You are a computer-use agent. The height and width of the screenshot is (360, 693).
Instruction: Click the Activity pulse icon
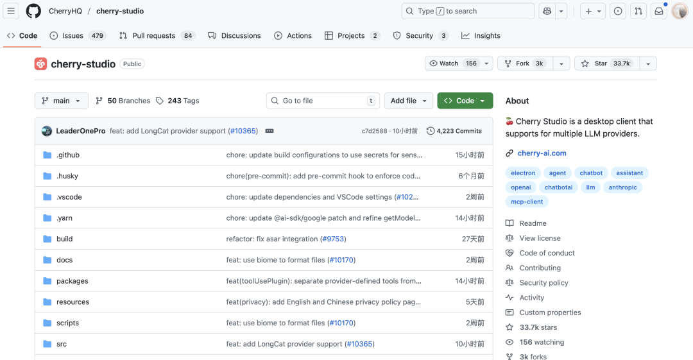(509, 298)
